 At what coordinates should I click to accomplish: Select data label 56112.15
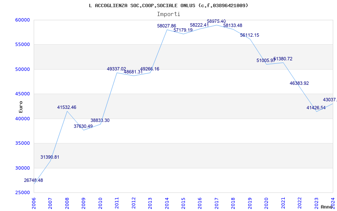point(249,35)
